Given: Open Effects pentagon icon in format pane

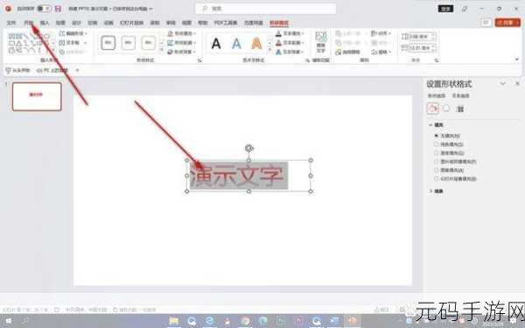Looking at the screenshot, I should click(446, 108).
